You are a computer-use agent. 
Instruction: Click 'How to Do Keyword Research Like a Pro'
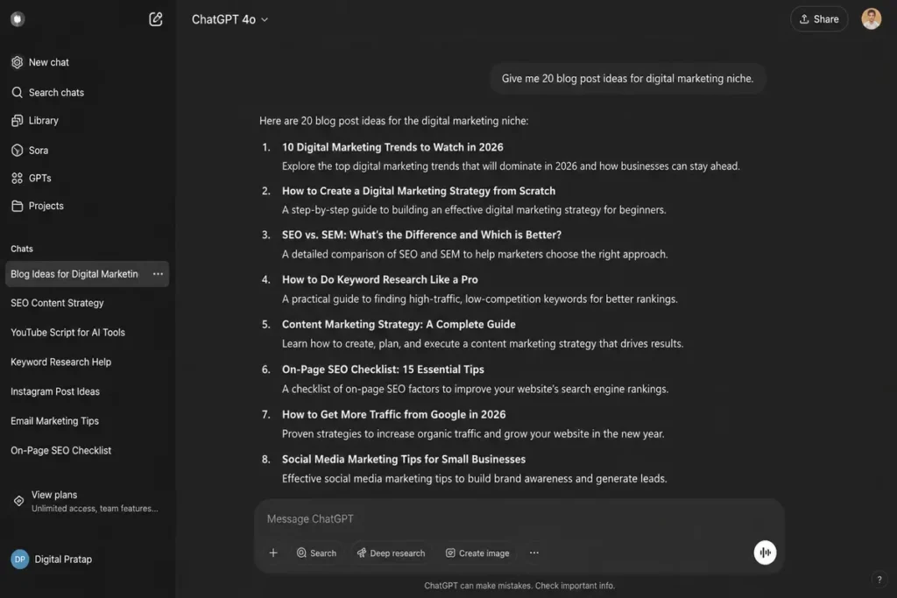380,279
